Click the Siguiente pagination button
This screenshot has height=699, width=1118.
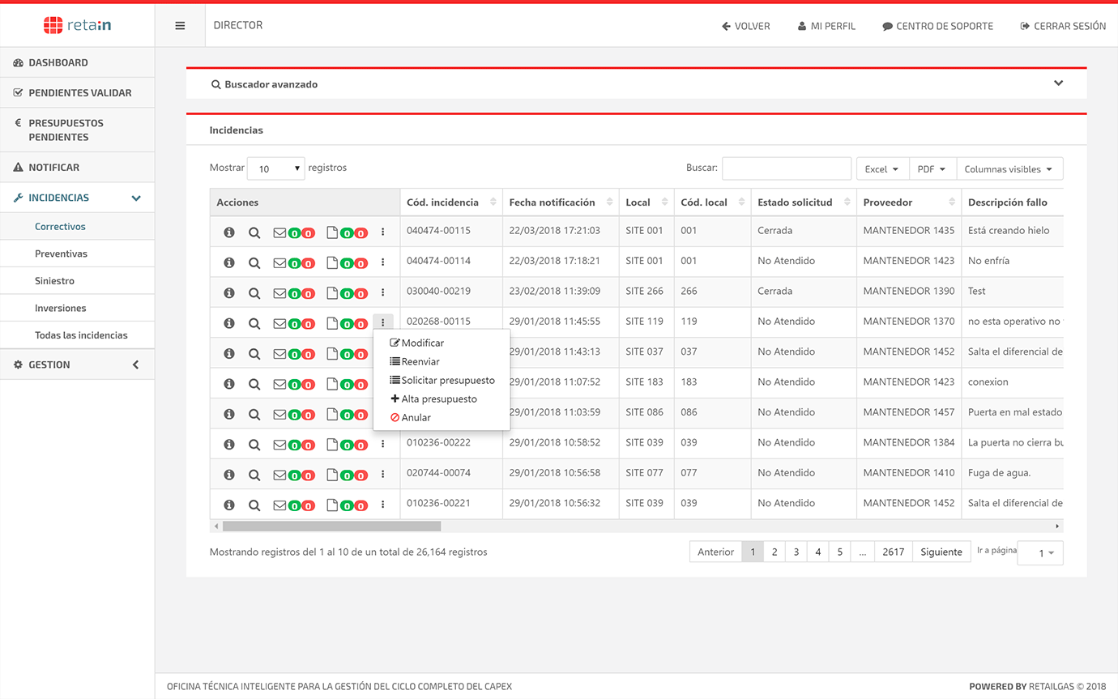[941, 552]
